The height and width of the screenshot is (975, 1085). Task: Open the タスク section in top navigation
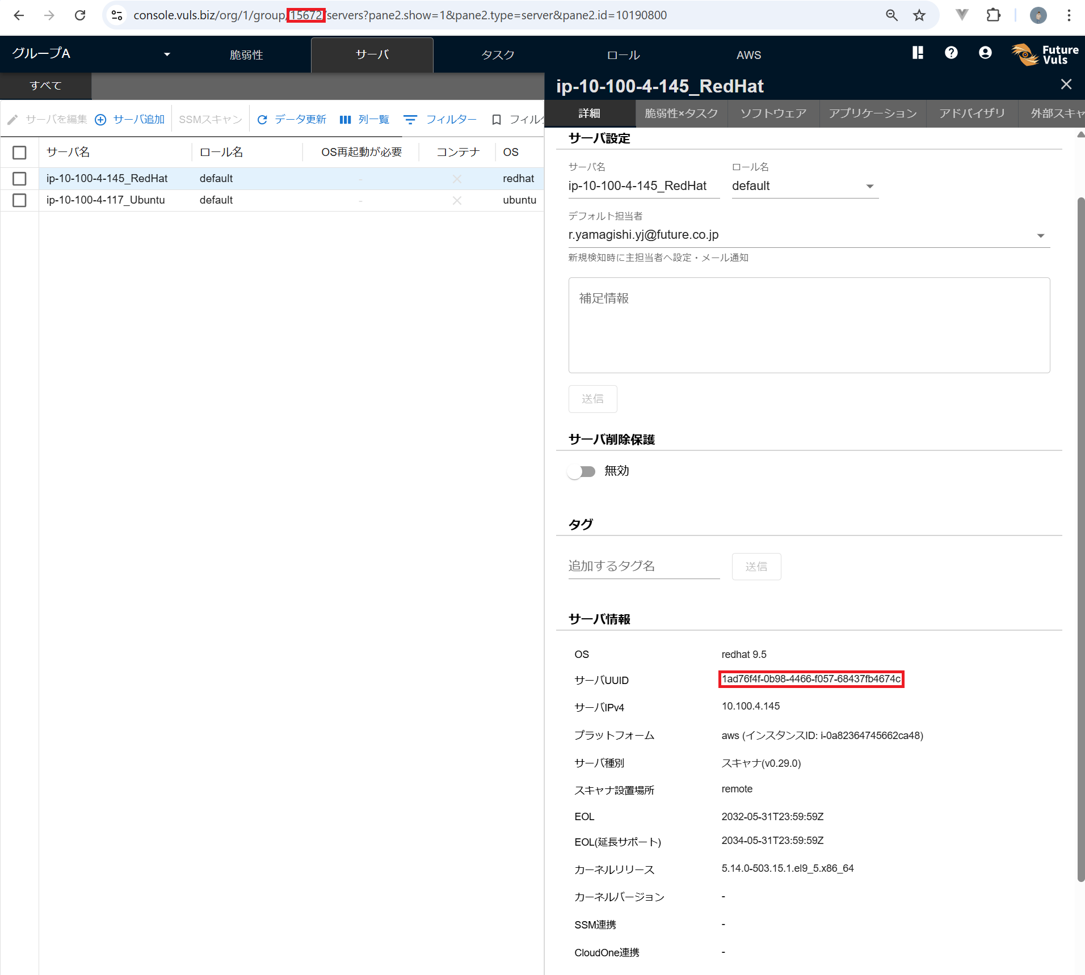[x=497, y=54]
